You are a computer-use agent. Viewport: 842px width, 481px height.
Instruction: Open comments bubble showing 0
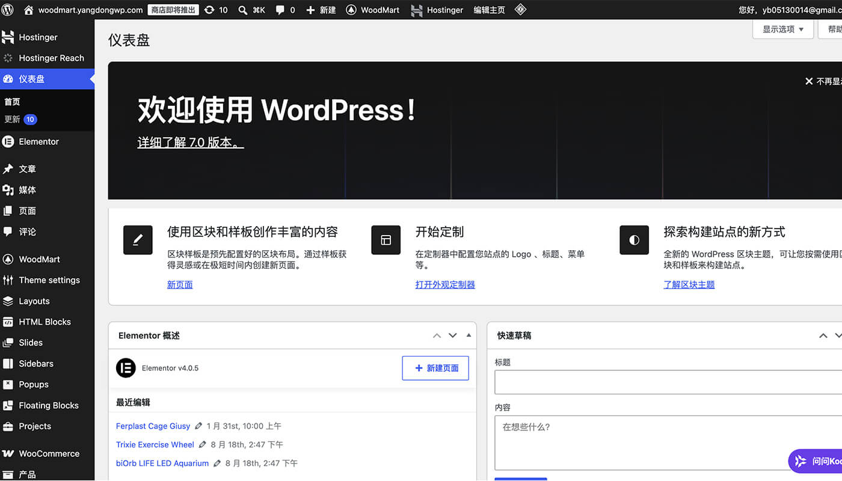(285, 10)
